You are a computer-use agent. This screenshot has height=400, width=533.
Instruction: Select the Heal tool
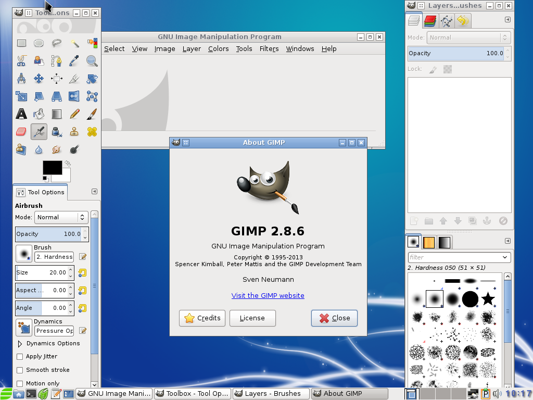(x=92, y=132)
